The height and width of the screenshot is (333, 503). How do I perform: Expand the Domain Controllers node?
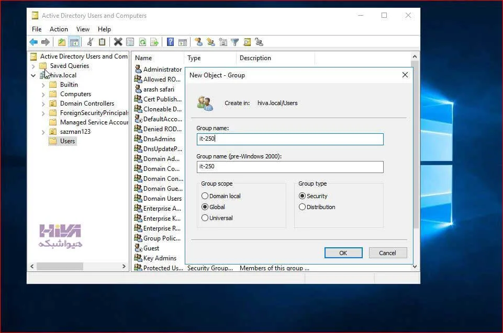(43, 104)
